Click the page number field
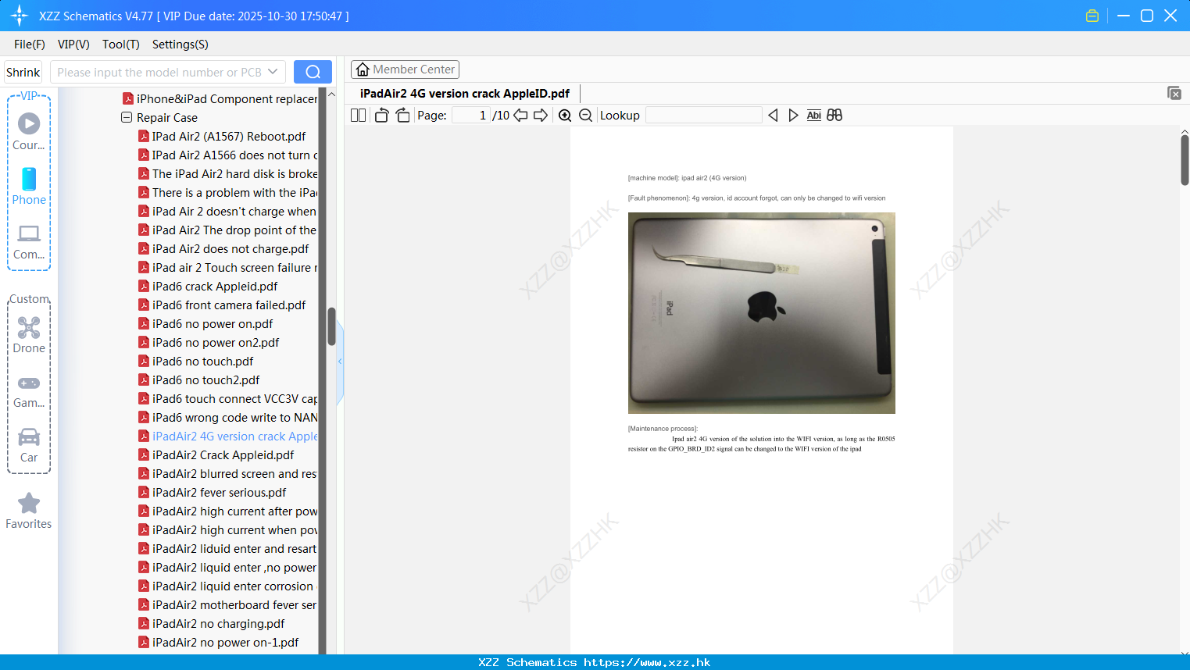The height and width of the screenshot is (670, 1190). (x=470, y=116)
